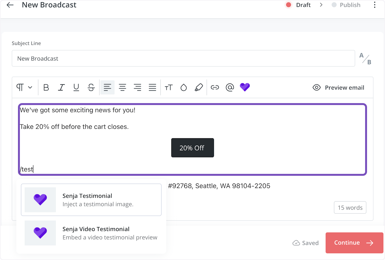Viewport: 385px width, 260px height.
Task: Toggle center text alignment
Action: [x=122, y=87]
